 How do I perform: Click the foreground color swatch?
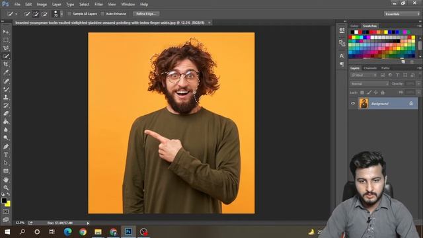pyautogui.click(x=4, y=200)
